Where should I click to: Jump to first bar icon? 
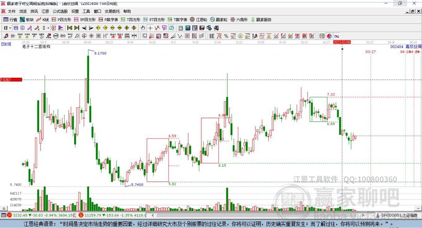pos(69,28)
